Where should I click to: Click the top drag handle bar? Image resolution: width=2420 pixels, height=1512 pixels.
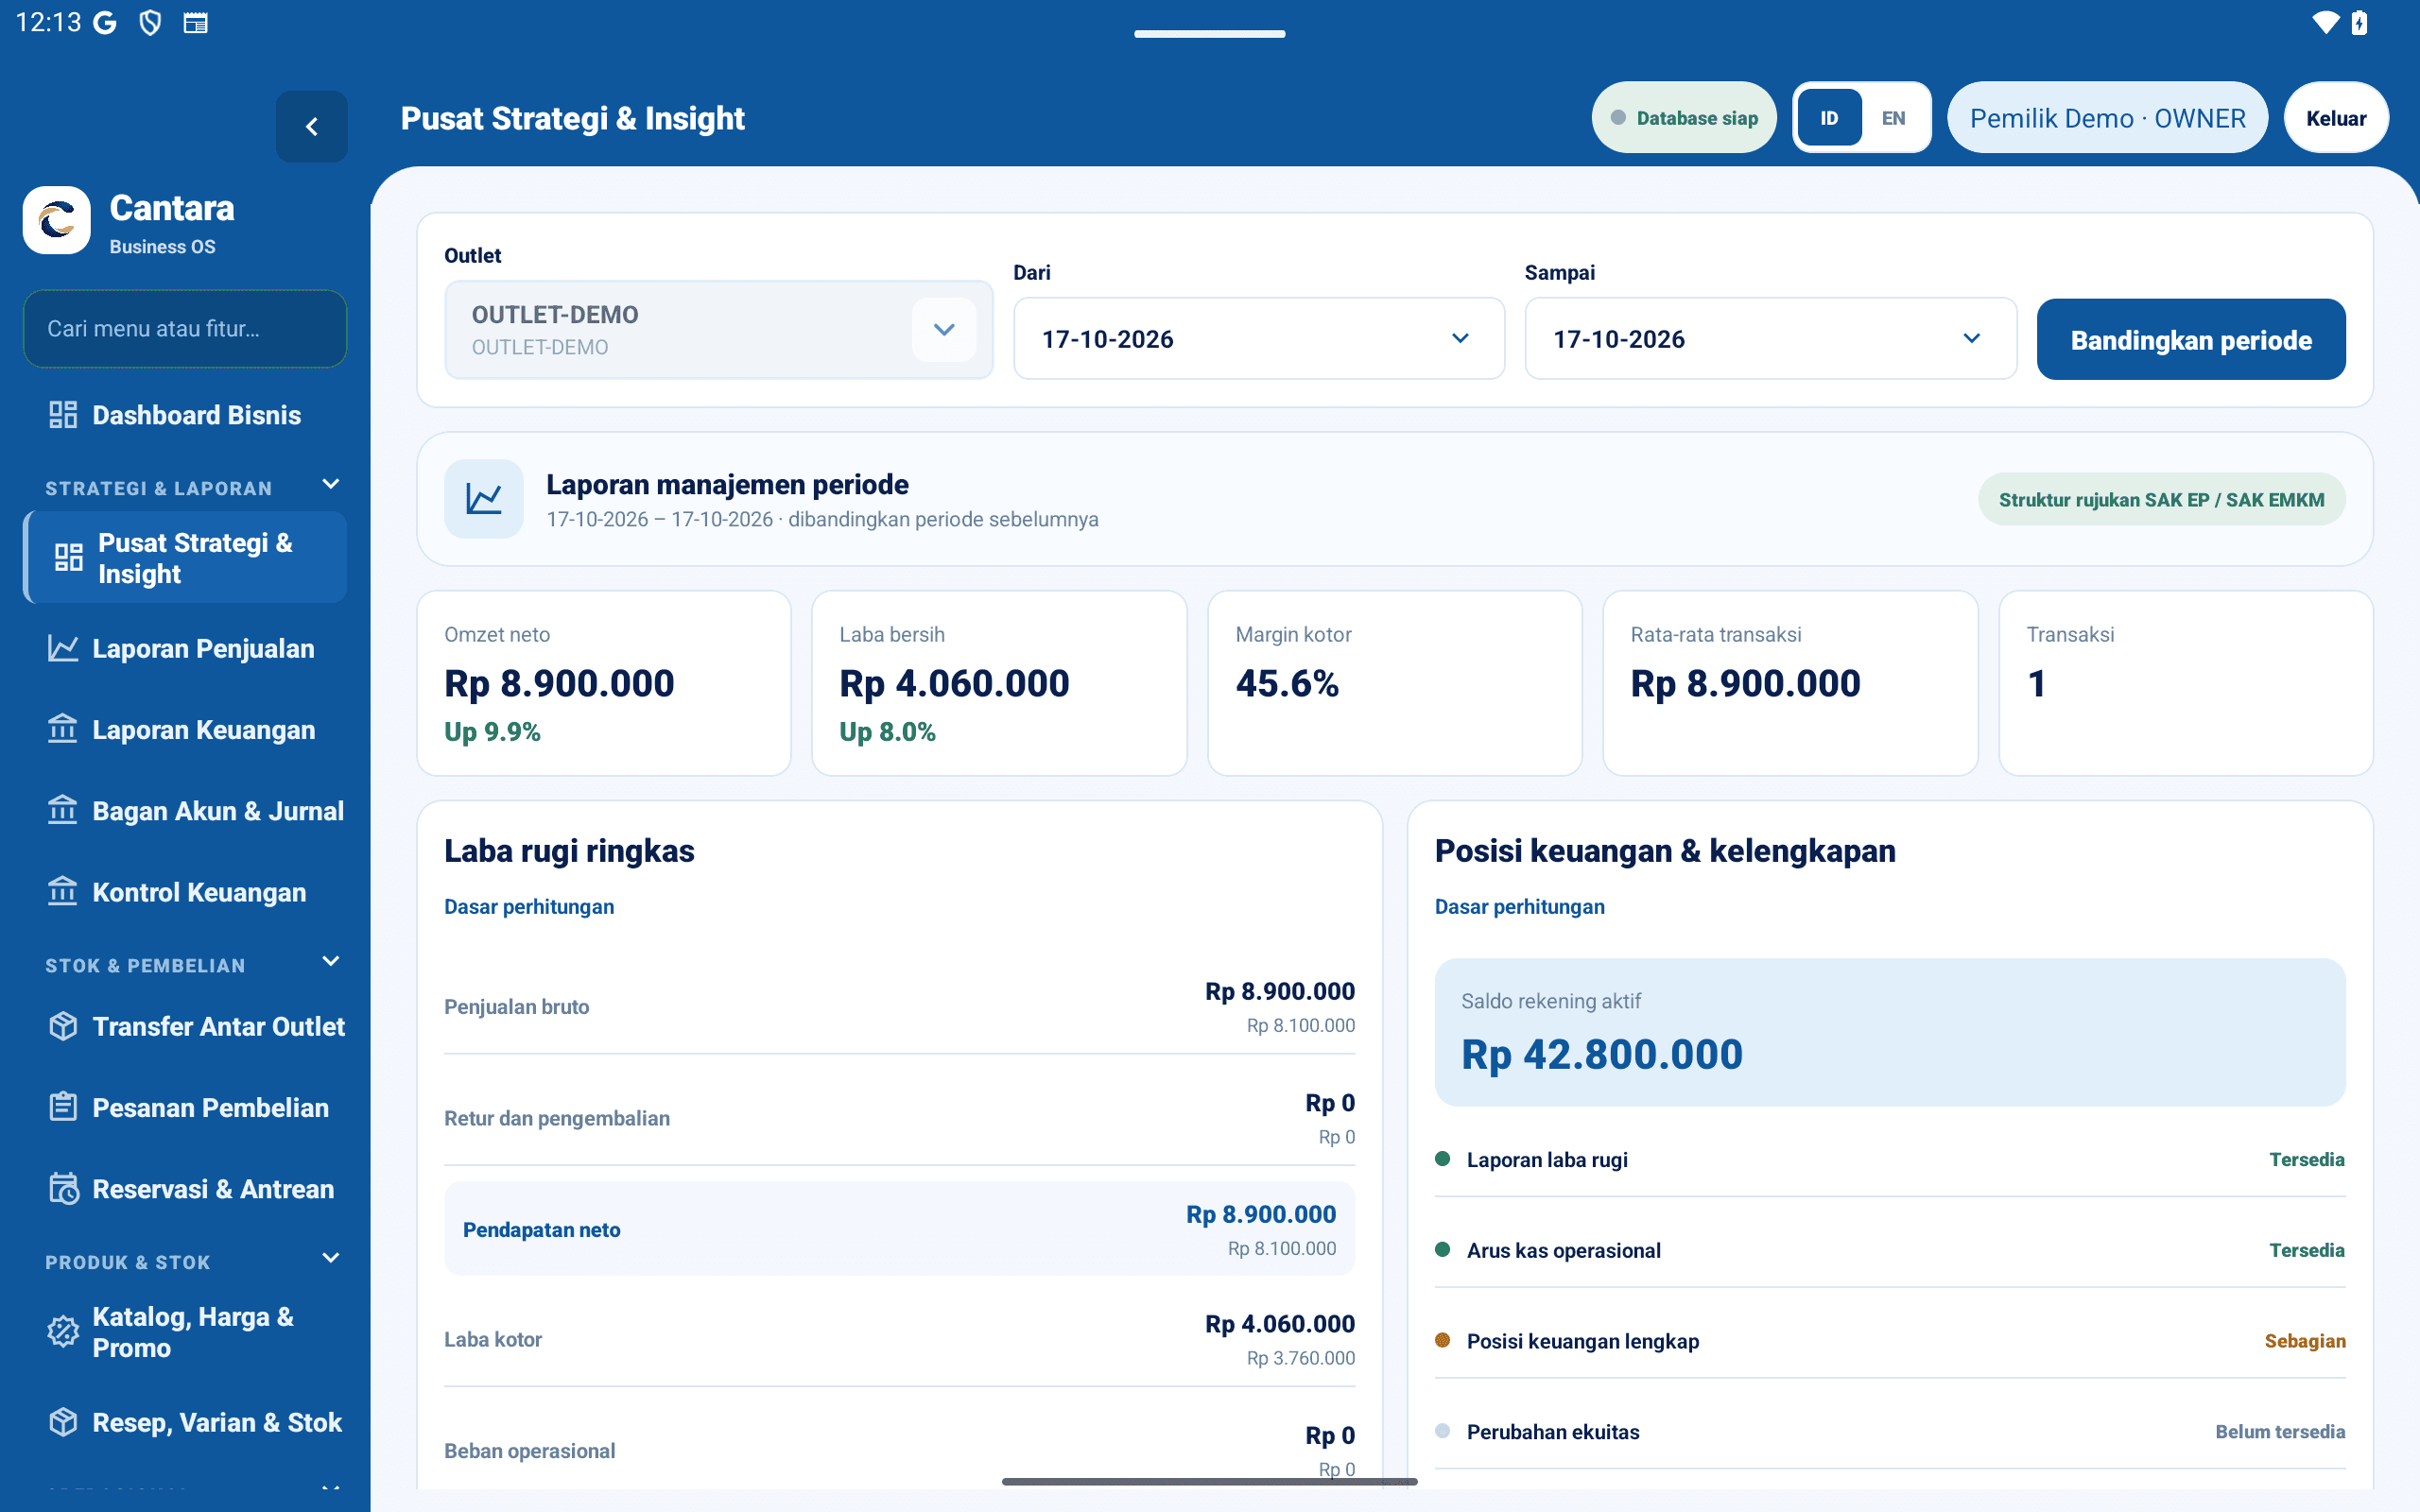[1209, 34]
